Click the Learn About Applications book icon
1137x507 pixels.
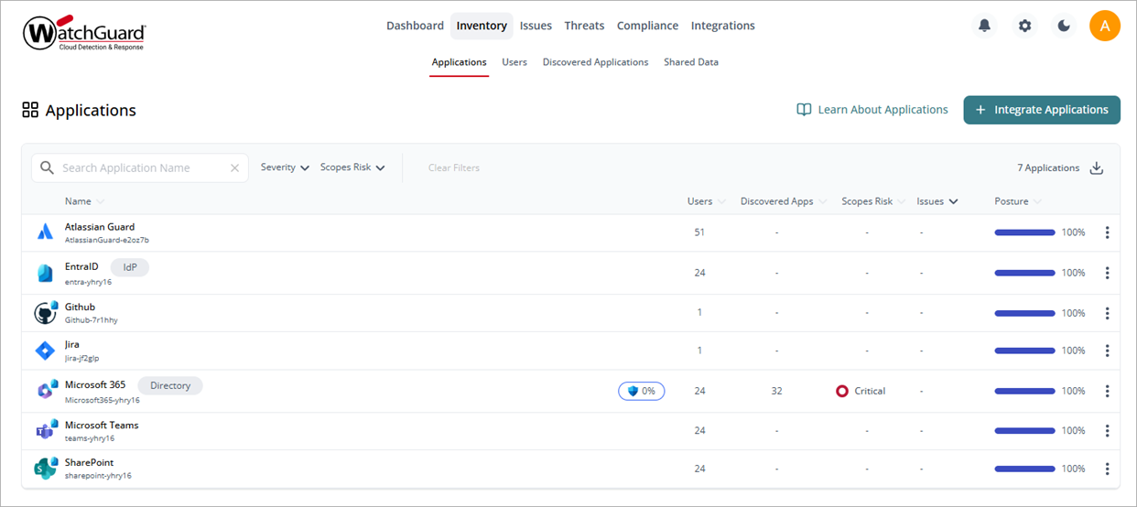click(804, 110)
